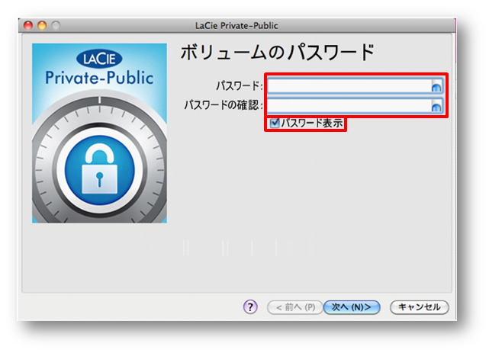Click the ボリュームのパスワード heading

click(x=278, y=52)
